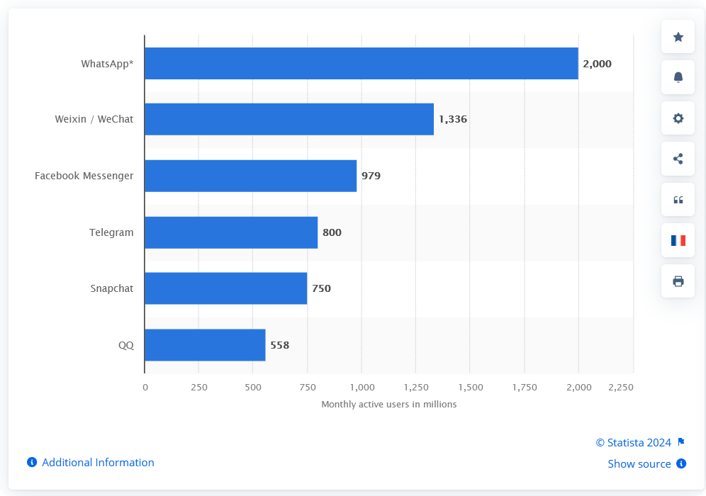This screenshot has width=706, height=496.
Task: Click the share icon
Action: [678, 159]
